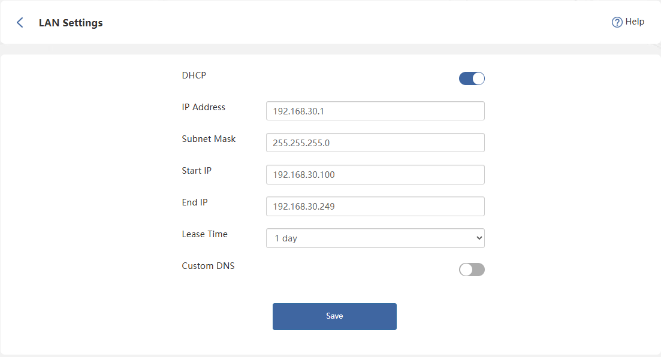Save the LAN settings

[x=334, y=316]
